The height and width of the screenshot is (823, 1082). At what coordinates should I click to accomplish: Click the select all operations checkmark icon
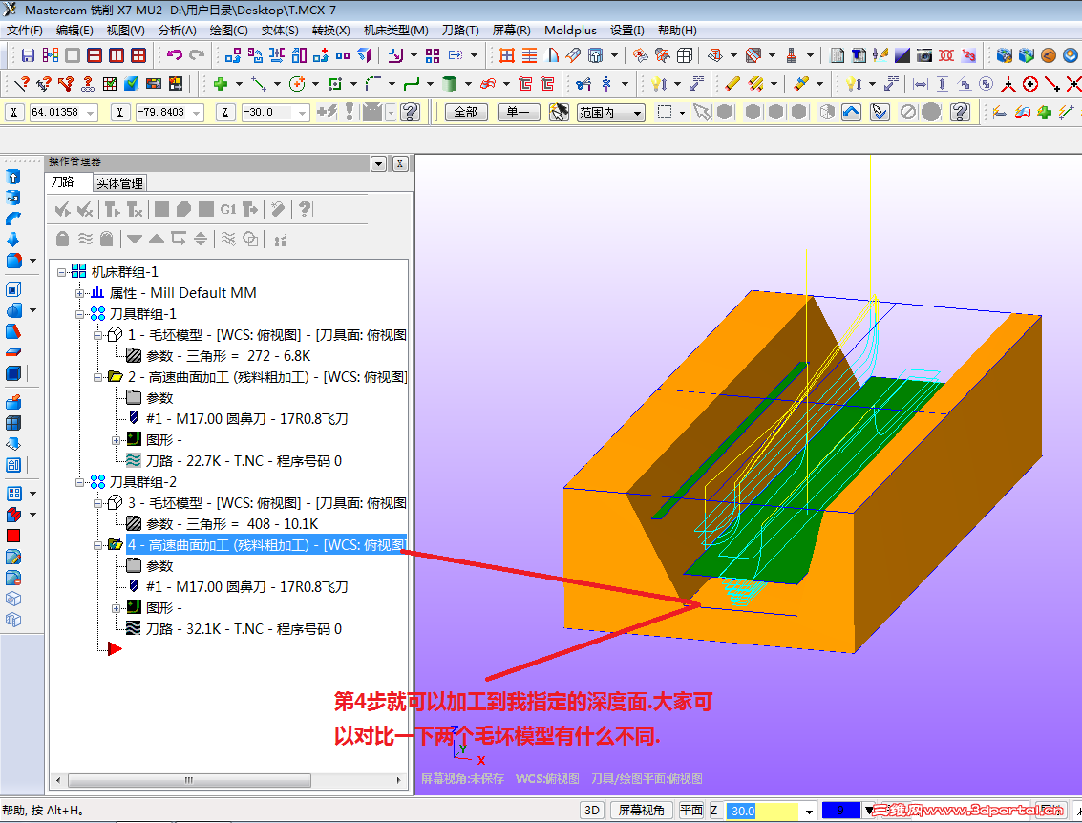click(x=62, y=209)
